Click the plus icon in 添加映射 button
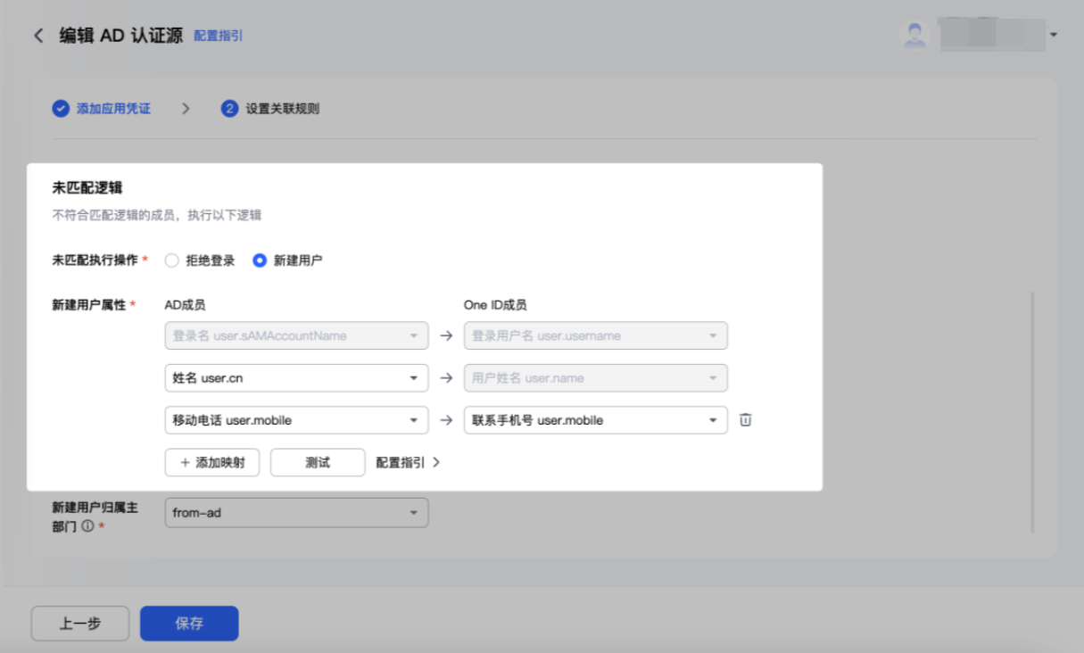This screenshot has width=1084, height=653. click(185, 463)
